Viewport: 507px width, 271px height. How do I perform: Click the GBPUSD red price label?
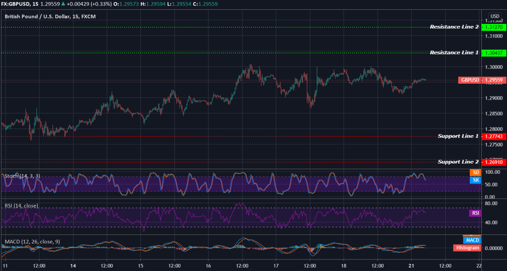(x=470, y=80)
